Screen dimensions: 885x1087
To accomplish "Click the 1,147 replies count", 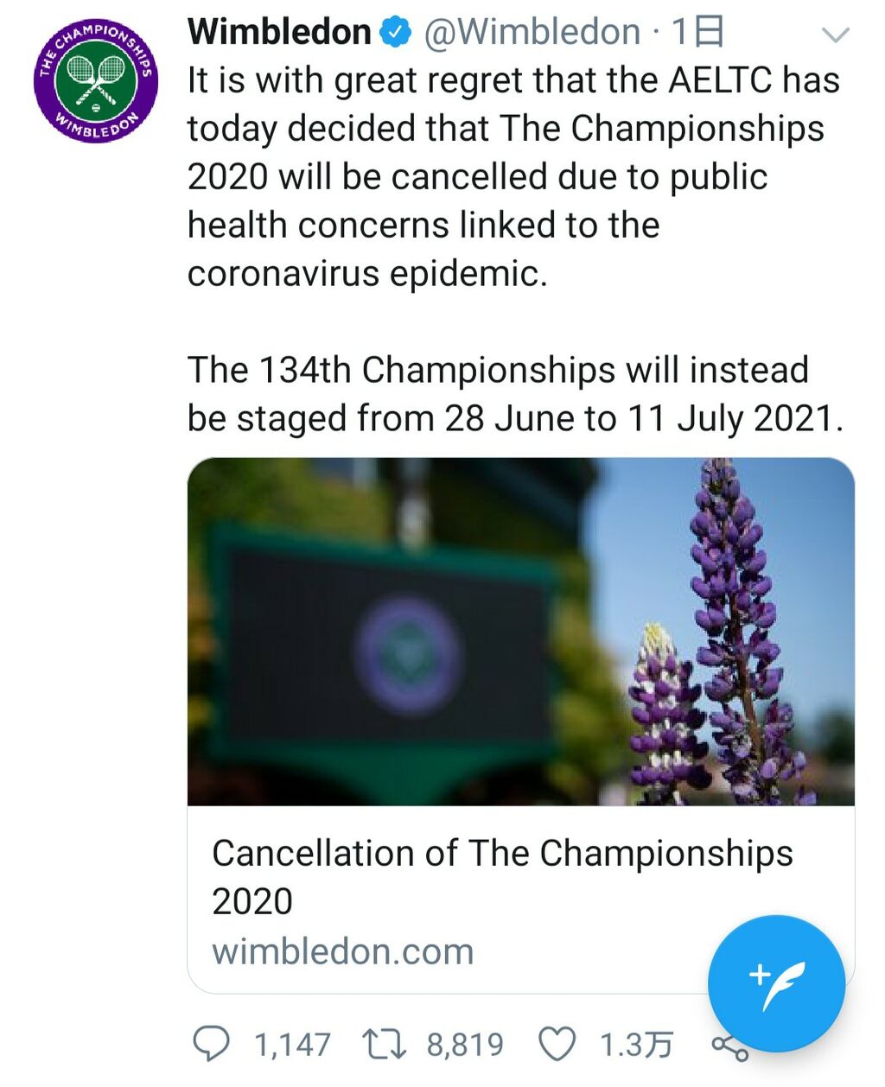I will [292, 1045].
